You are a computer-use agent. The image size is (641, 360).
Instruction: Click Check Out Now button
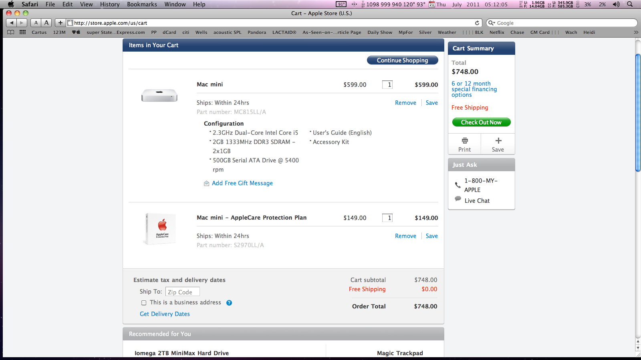coord(481,122)
